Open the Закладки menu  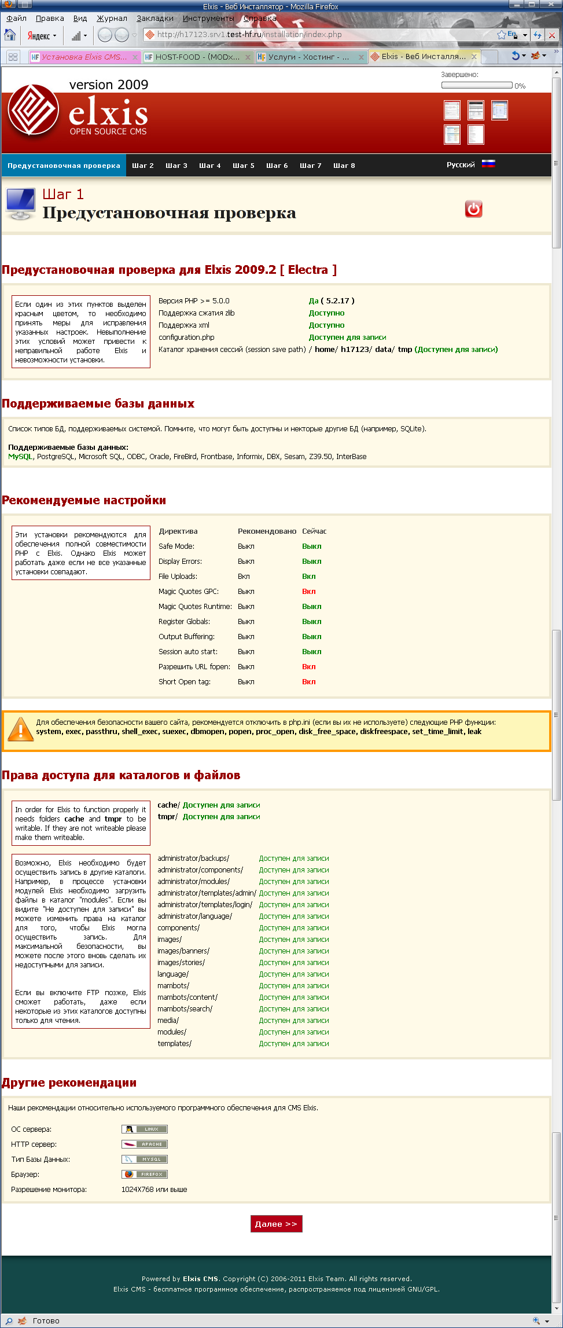point(154,18)
